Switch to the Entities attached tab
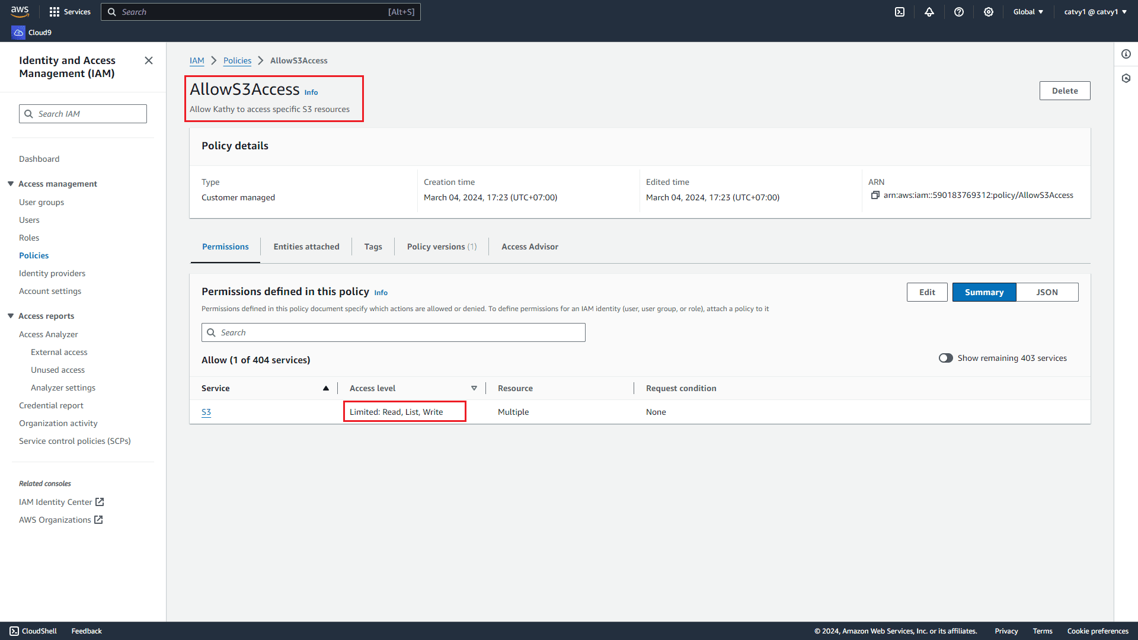Image resolution: width=1138 pixels, height=640 pixels. pos(306,246)
